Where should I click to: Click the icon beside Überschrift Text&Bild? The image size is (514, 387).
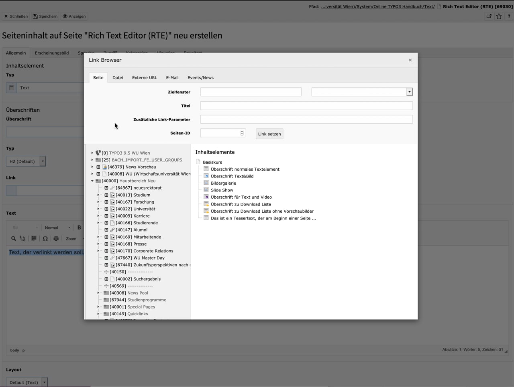pos(206,176)
